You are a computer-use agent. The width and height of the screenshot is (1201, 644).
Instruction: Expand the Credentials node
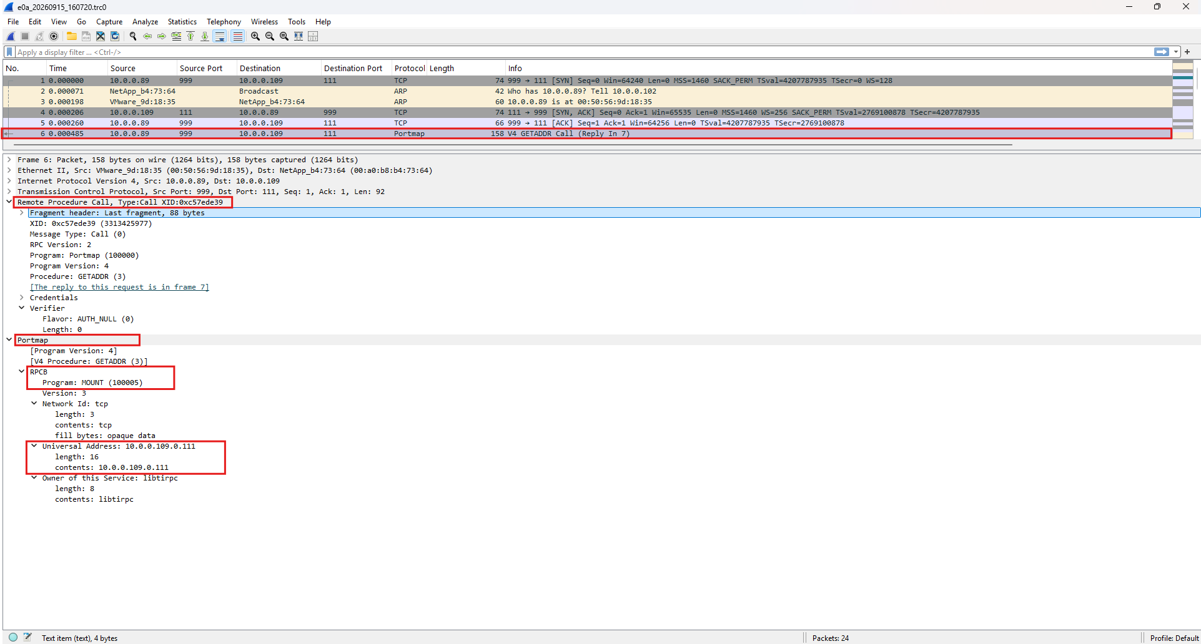(x=22, y=298)
